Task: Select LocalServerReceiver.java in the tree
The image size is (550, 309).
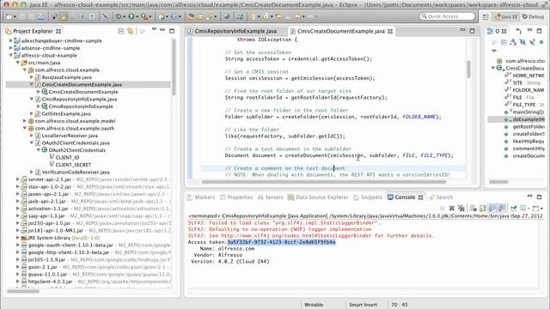Action: [x=70, y=136]
